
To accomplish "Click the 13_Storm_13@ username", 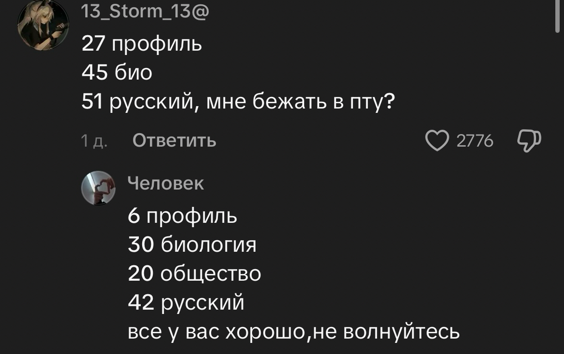I will [145, 11].
